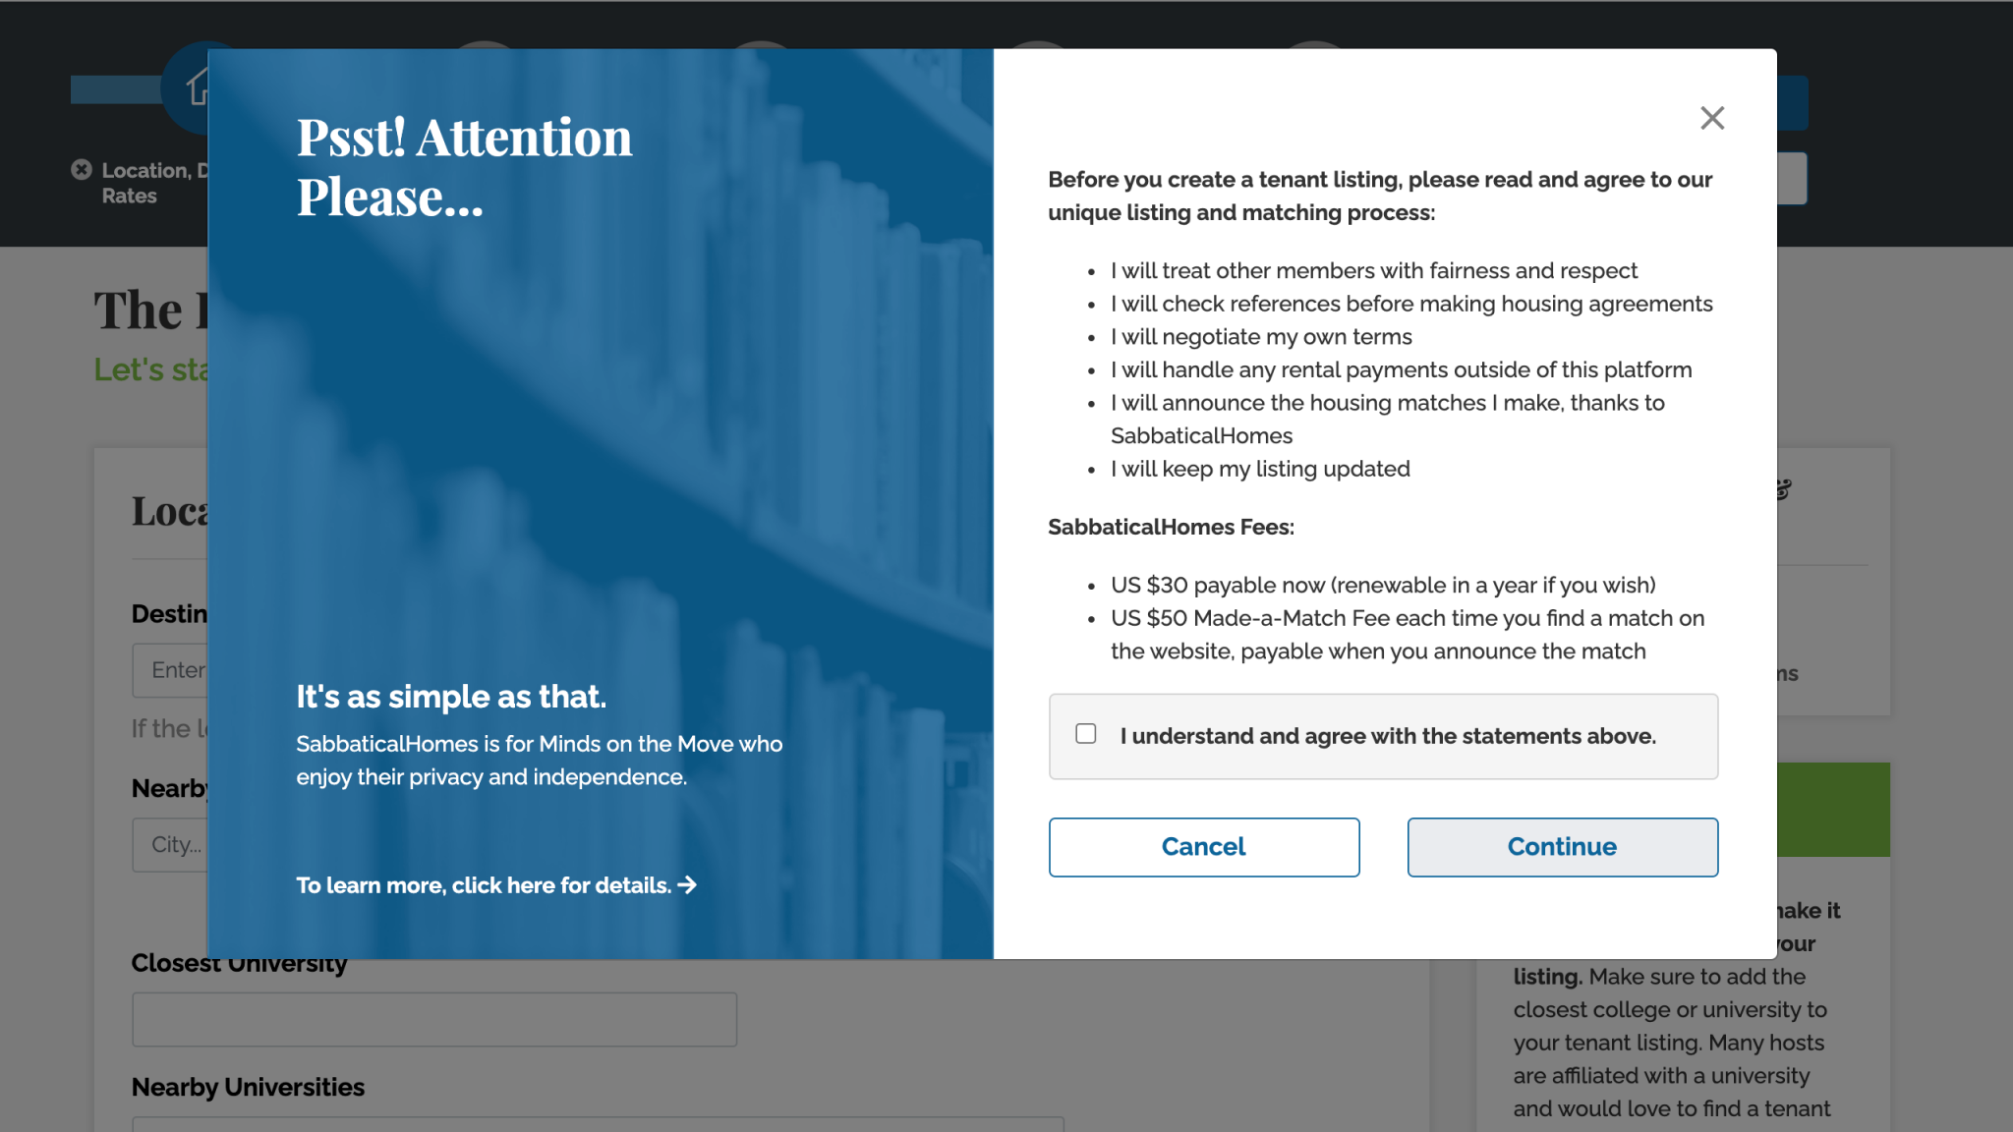
Task: Focus the Closest University input field
Action: click(433, 1019)
